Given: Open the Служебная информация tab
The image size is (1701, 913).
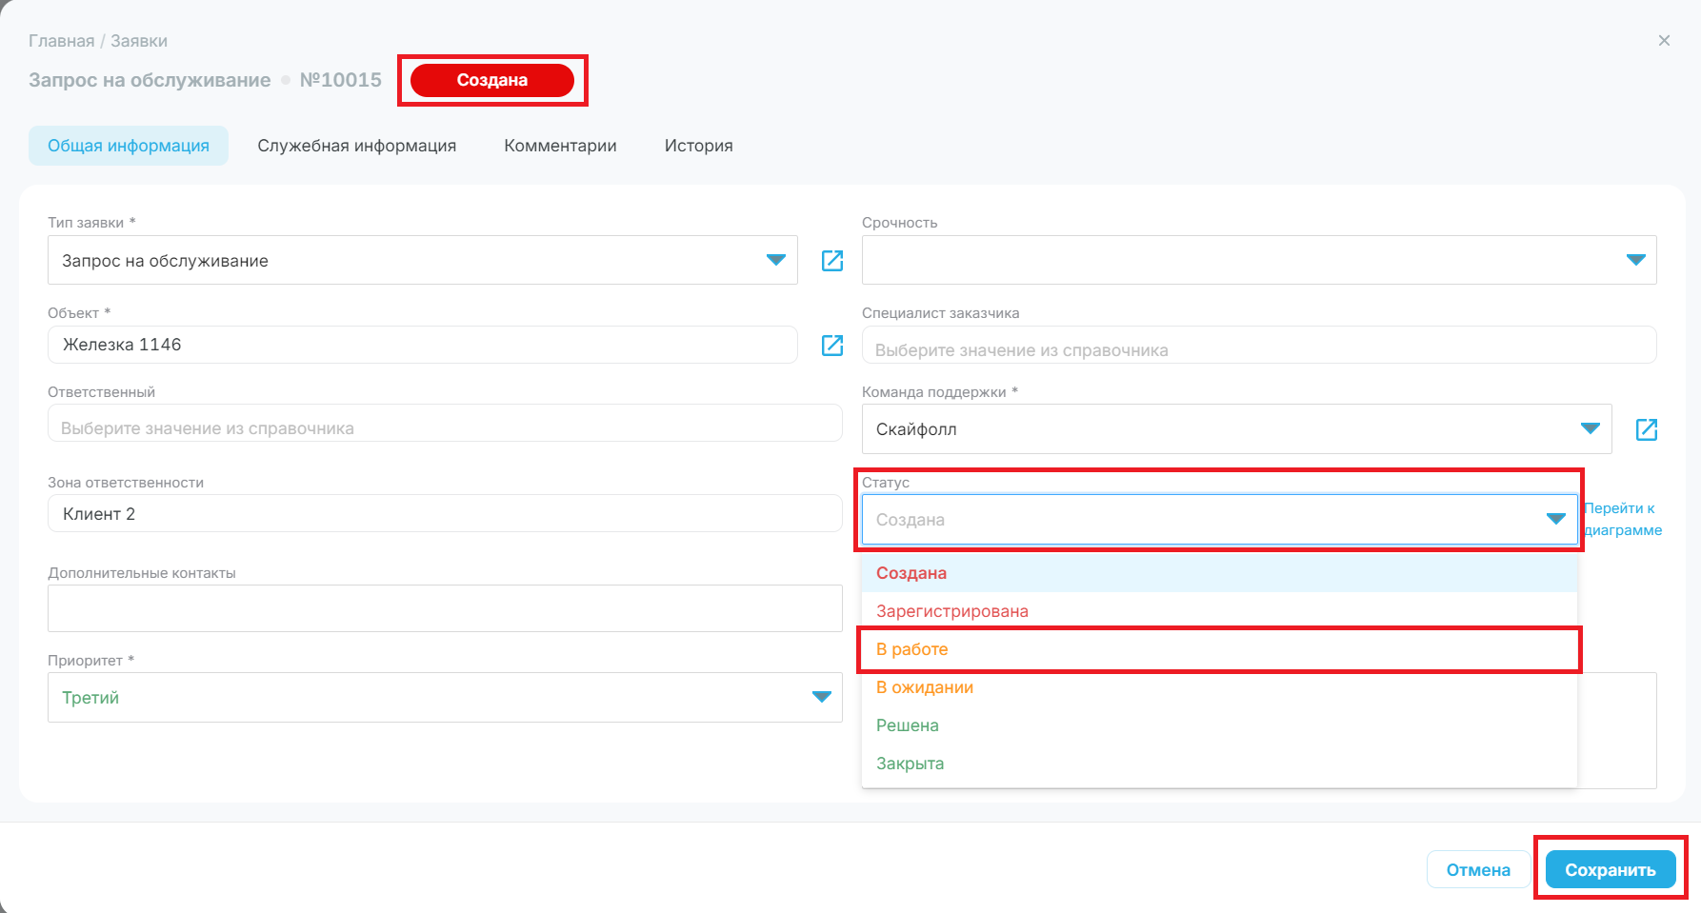Looking at the screenshot, I should 356,146.
